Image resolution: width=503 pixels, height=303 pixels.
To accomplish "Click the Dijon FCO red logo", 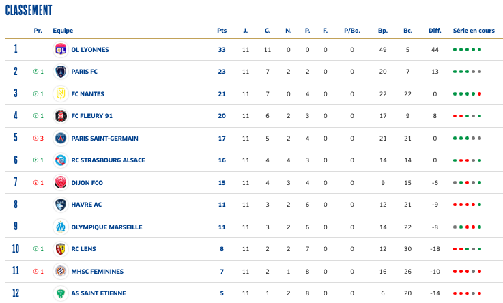I will [x=60, y=182].
